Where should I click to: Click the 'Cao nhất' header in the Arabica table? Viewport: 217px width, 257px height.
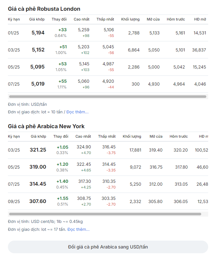tap(83, 137)
